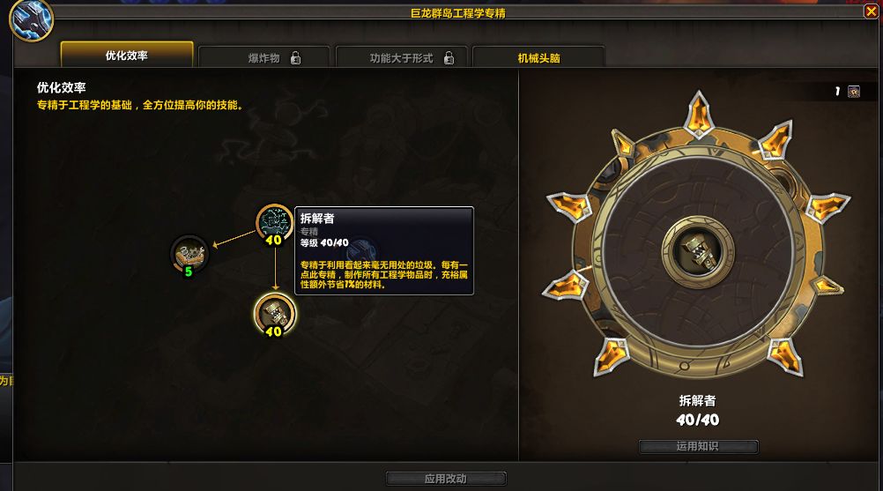The height and width of the screenshot is (491, 883).
Task: Select the gear parts node ranked 5
Action: pos(189,253)
